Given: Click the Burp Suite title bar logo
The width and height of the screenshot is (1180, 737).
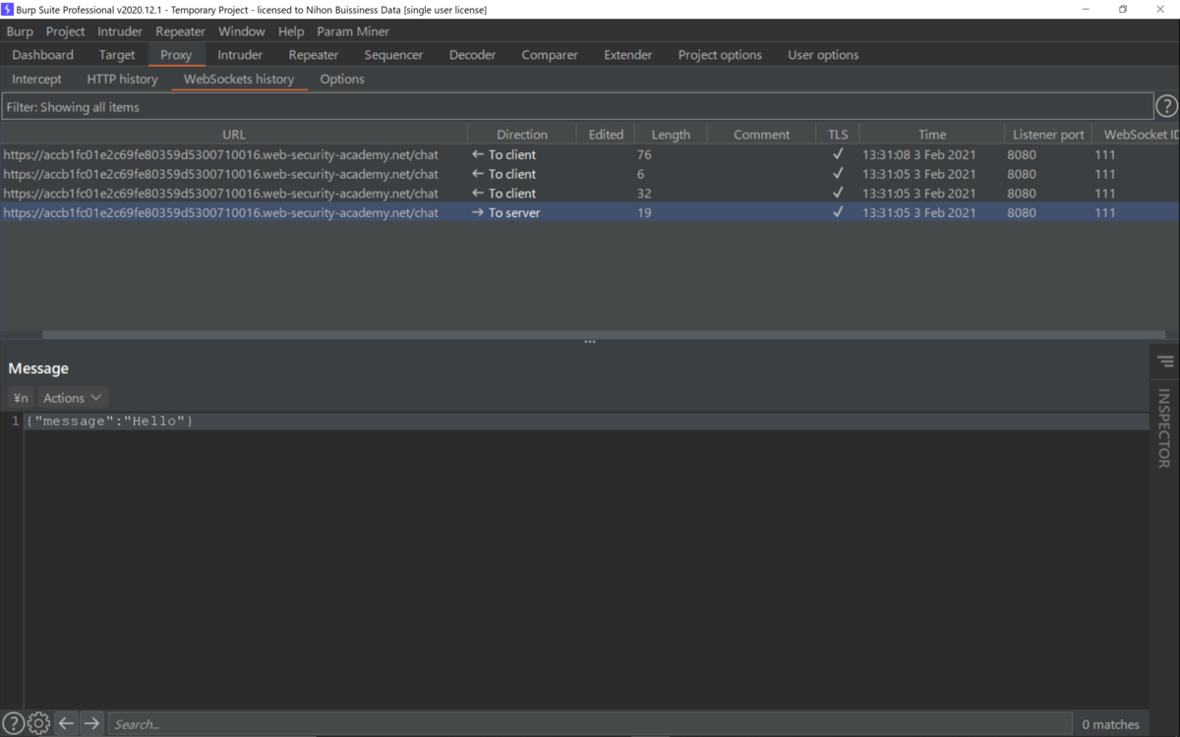Looking at the screenshot, I should 7,9.
